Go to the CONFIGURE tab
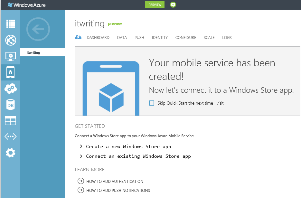This screenshot has height=198, width=301. 186,38
